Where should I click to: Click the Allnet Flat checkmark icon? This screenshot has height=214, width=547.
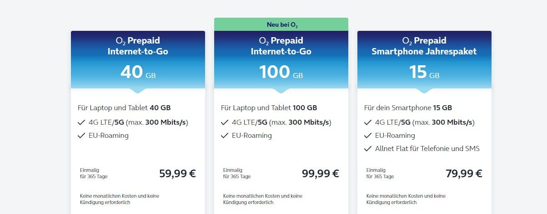pos(368,149)
